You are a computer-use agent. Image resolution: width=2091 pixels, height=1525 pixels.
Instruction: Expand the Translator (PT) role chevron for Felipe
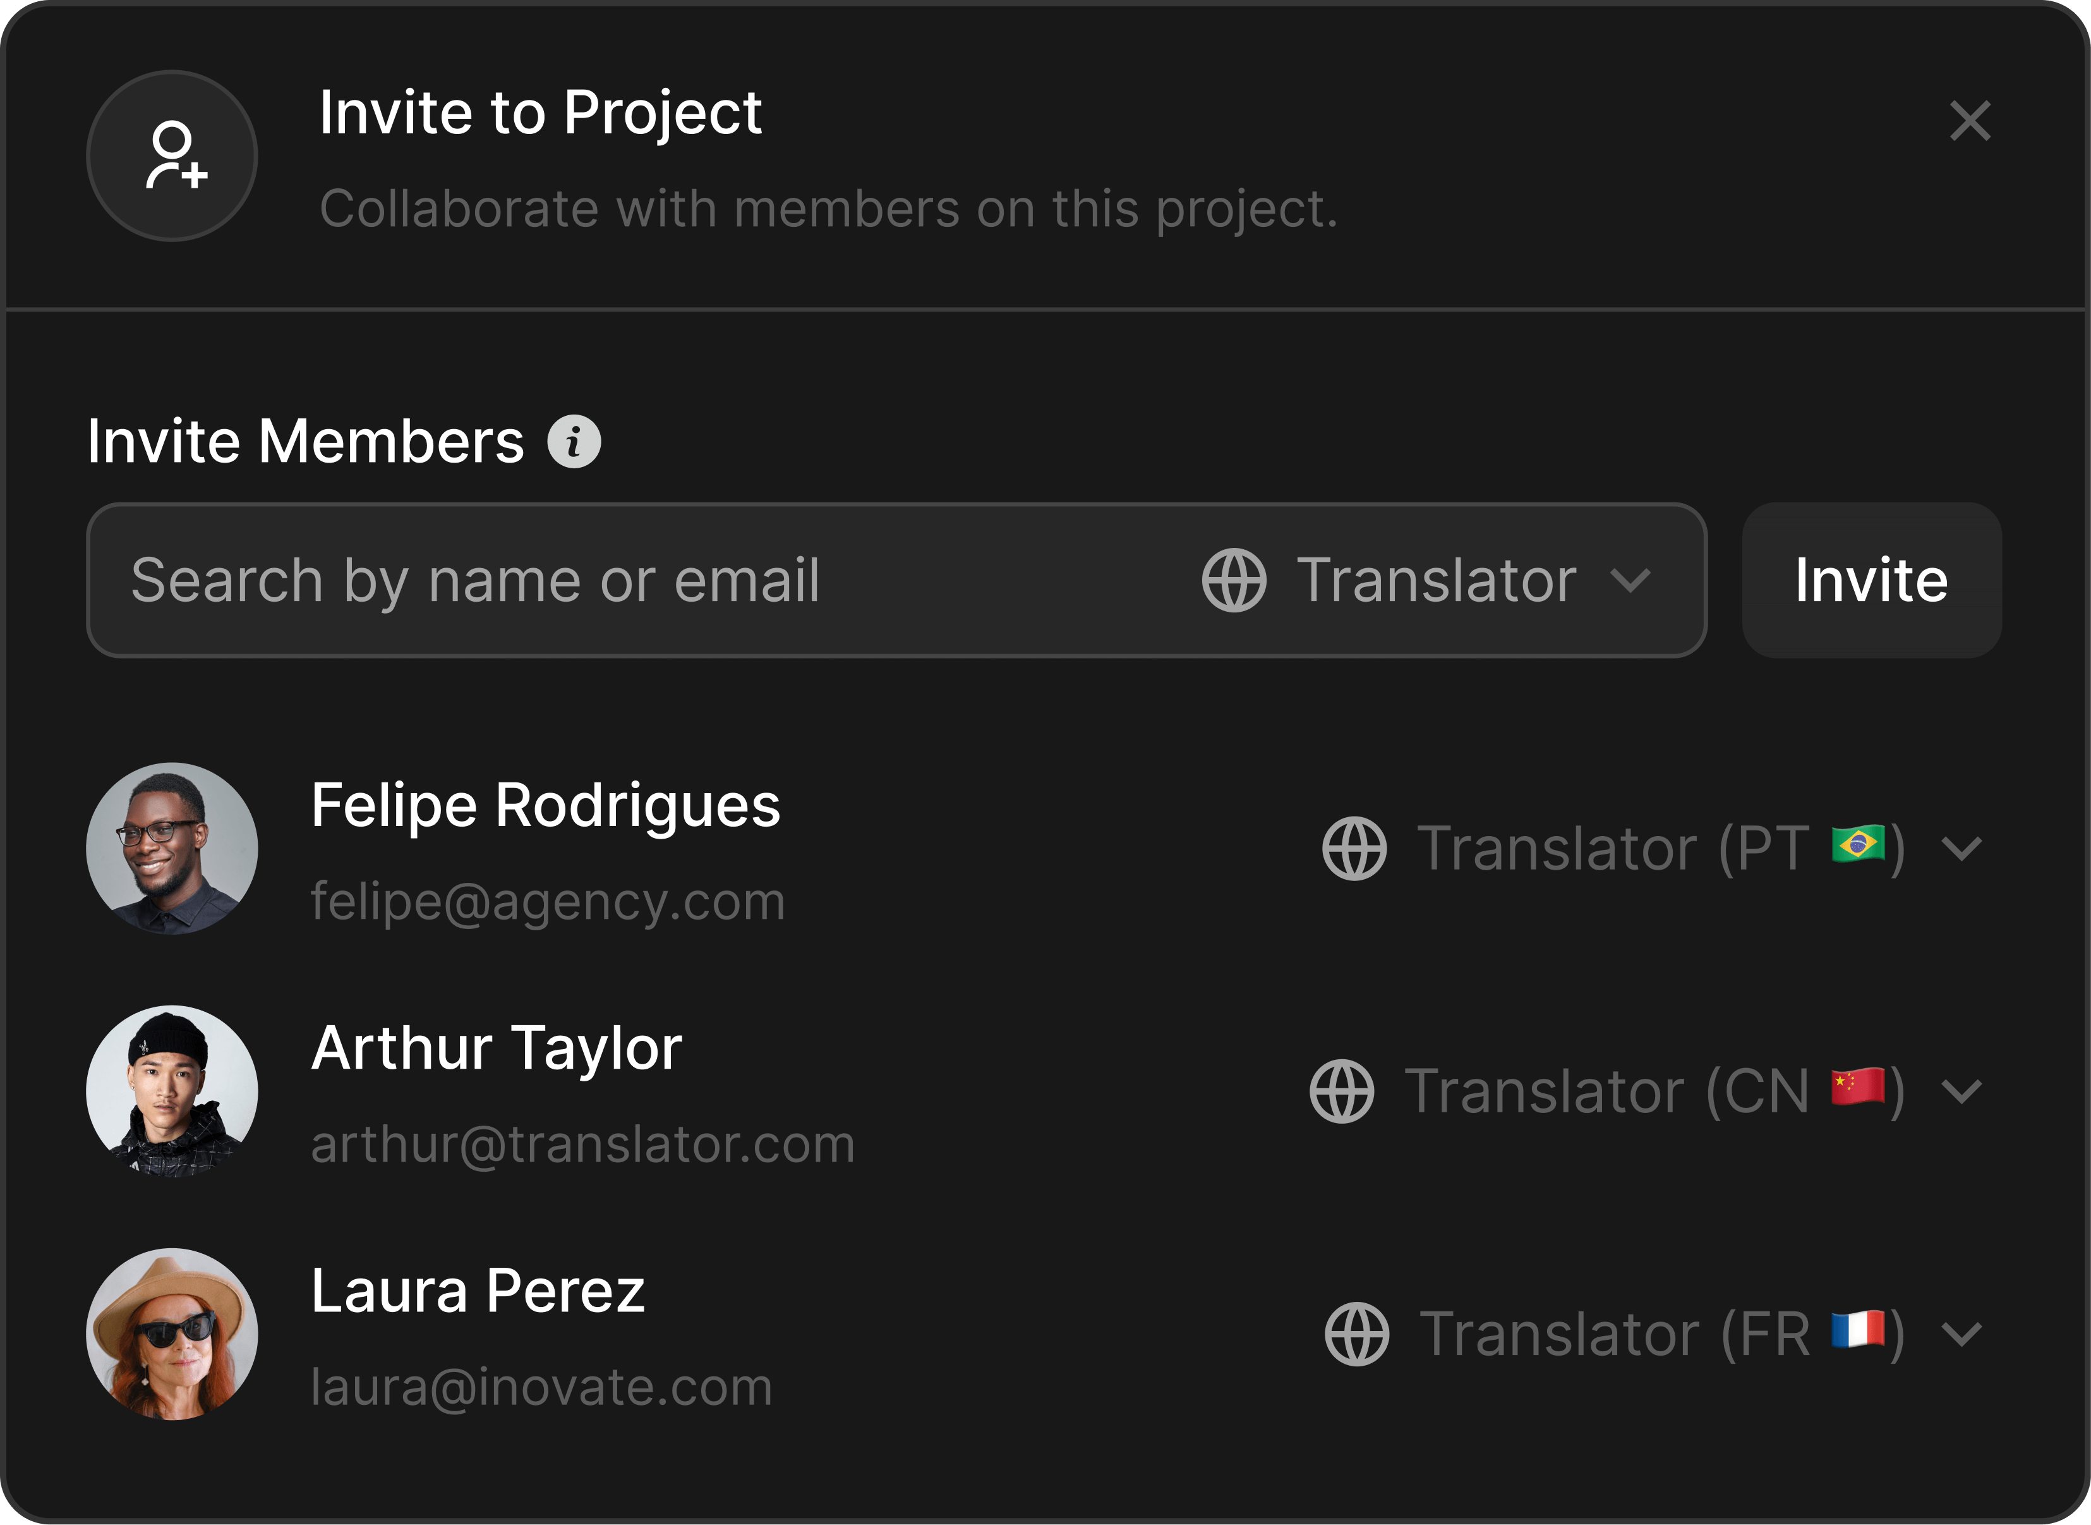click(x=1961, y=848)
